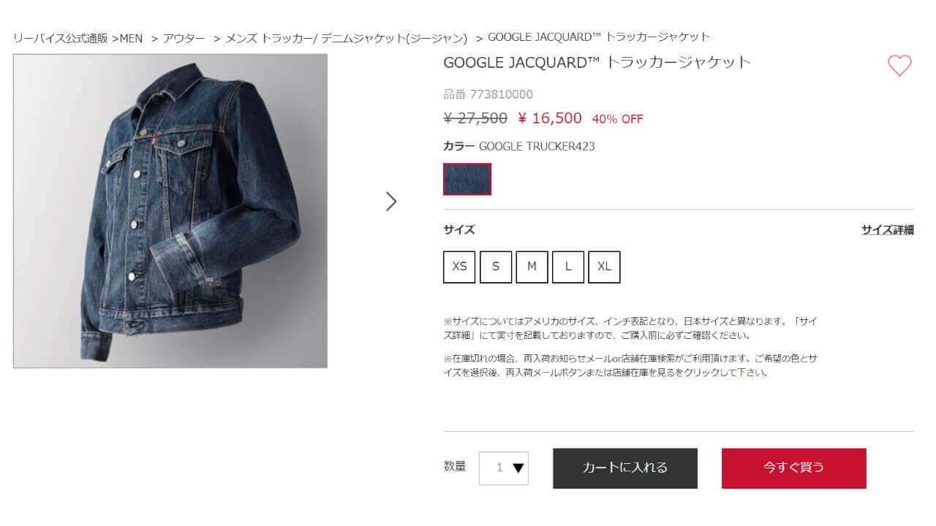Choose size XL
Screen dimensions: 936x526
[x=604, y=267]
